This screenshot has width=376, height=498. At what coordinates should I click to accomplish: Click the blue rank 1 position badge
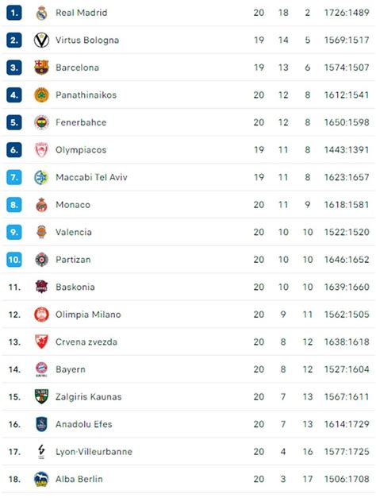[14, 13]
